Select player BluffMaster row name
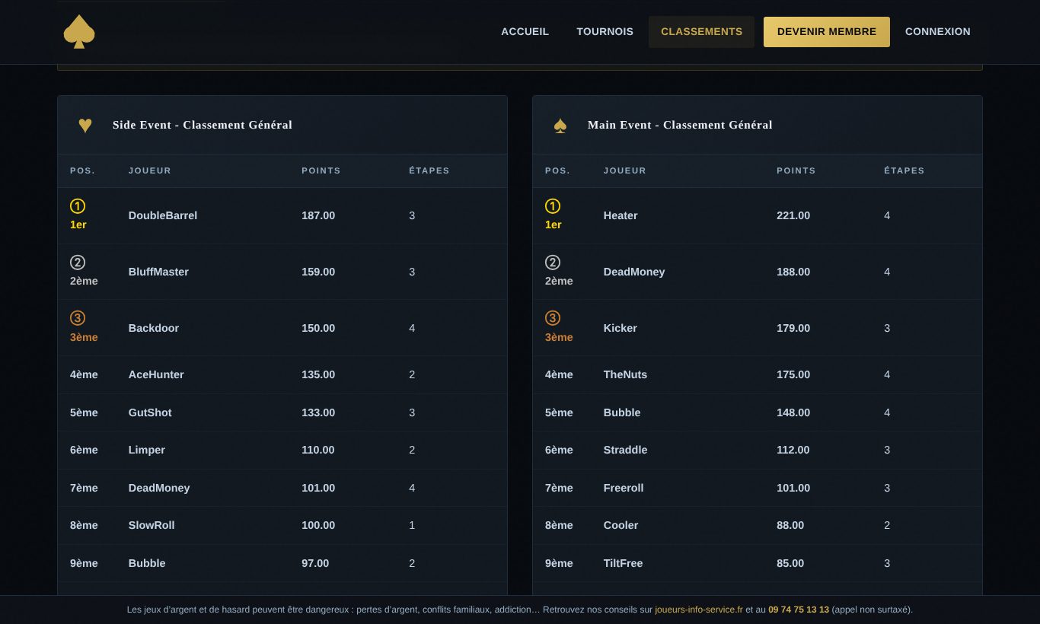1040x624 pixels. (x=158, y=272)
